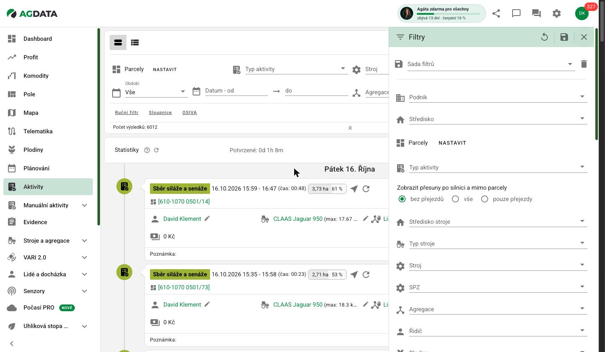Image resolution: width=605 pixels, height=352 pixels.
Task: Click the Sloupnice filter link
Action: (x=160, y=113)
